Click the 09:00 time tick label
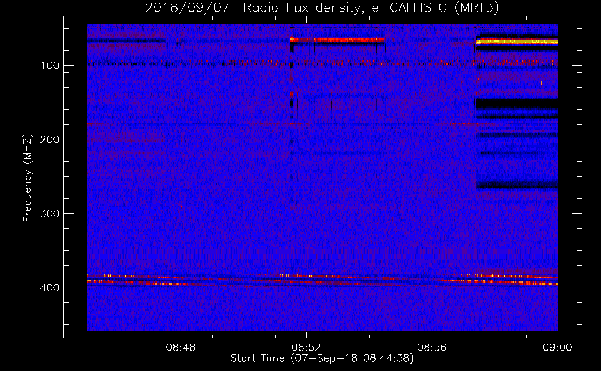The height and width of the screenshot is (371, 601). tap(557, 348)
